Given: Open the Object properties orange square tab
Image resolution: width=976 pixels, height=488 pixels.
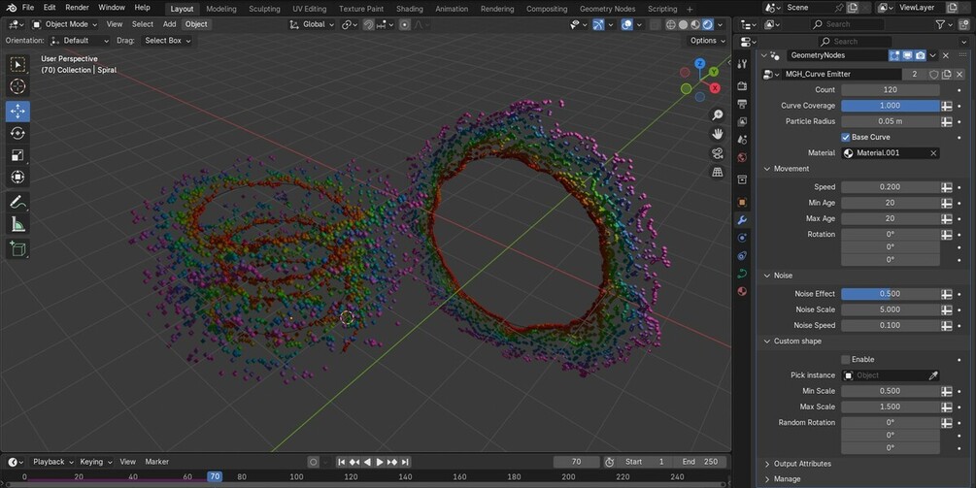Looking at the screenshot, I should (742, 202).
